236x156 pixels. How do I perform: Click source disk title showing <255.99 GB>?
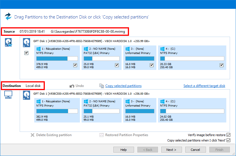pyautogui.click(x=92, y=41)
